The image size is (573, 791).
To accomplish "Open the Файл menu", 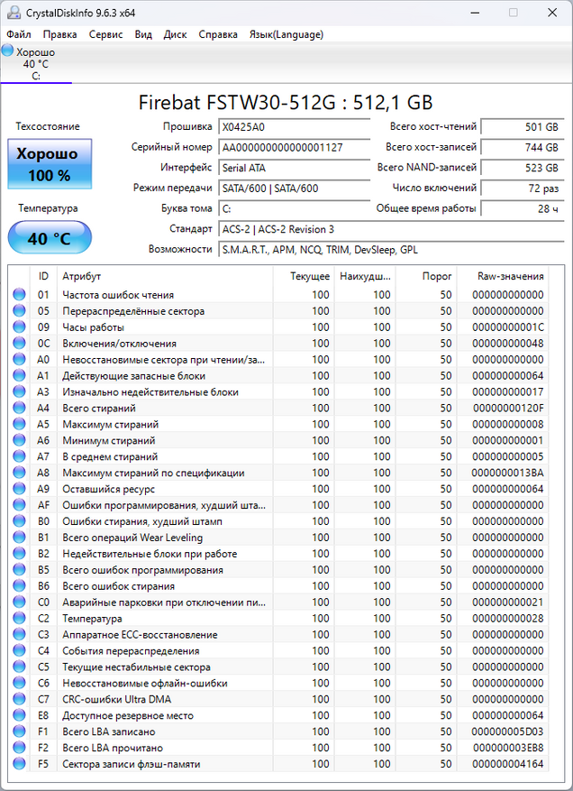I will (x=19, y=34).
